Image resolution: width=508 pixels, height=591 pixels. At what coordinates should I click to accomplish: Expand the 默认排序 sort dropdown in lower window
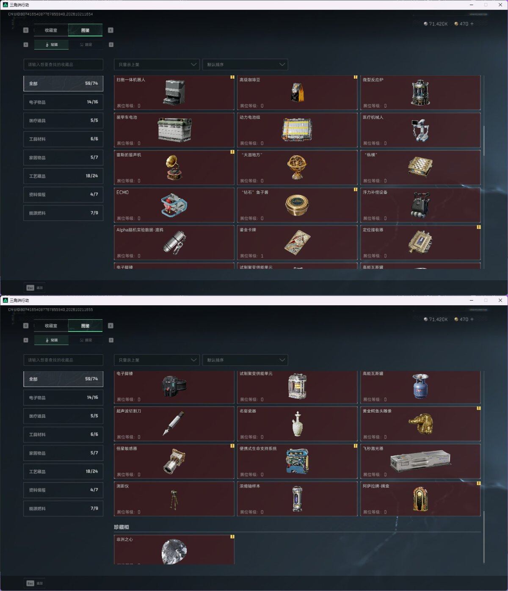click(245, 360)
